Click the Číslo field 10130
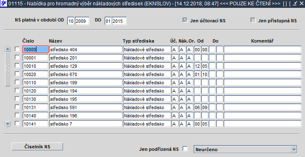Image resolution: width=305 pixels, height=157 pixels. pyautogui.click(x=35, y=99)
